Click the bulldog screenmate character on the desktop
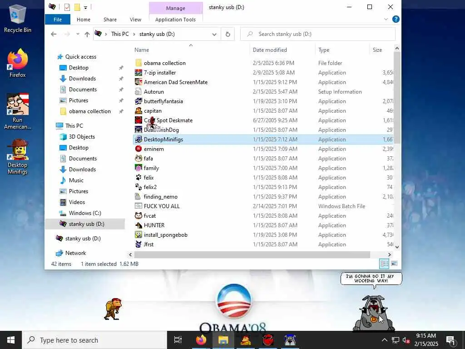Image resolution: width=465 pixels, height=349 pixels. (x=374, y=313)
